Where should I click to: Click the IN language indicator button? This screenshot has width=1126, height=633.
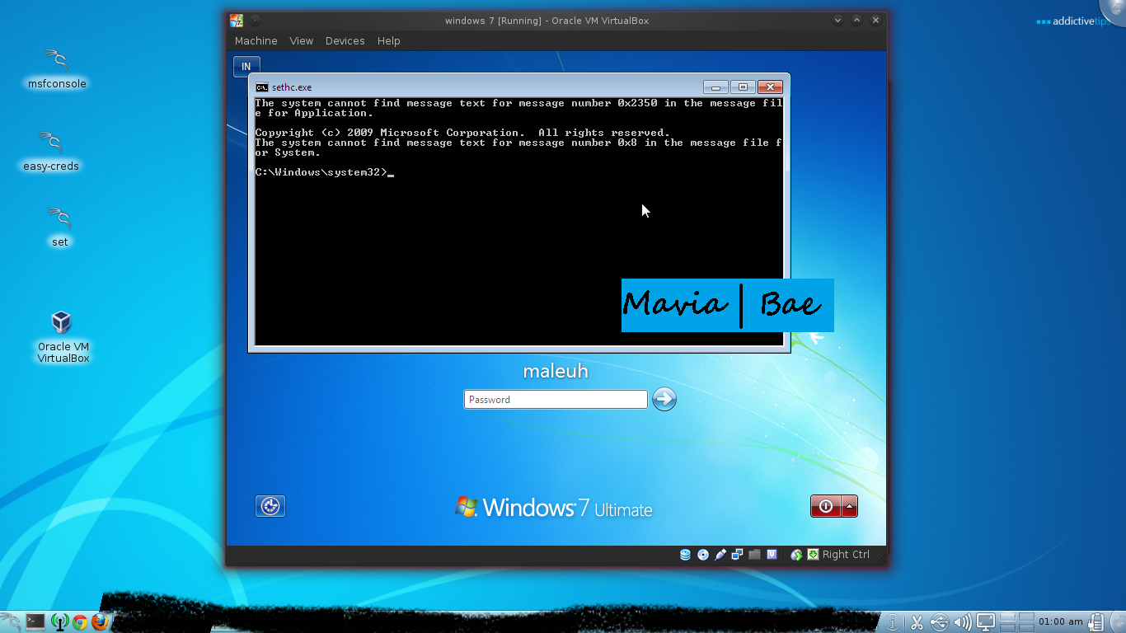(x=246, y=67)
